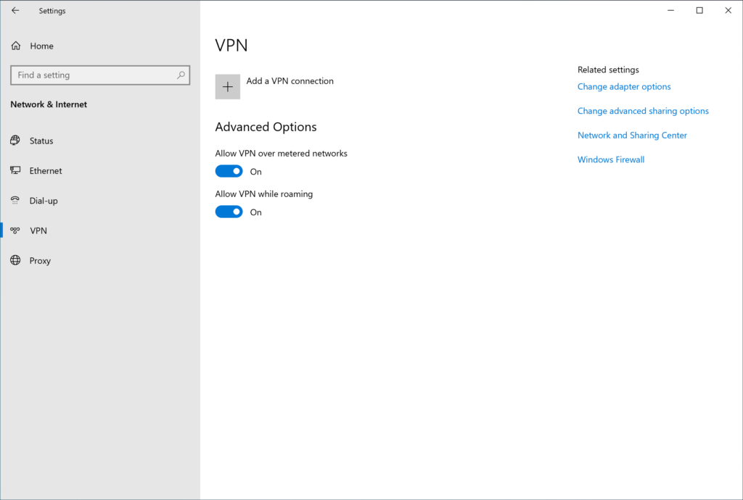
Task: Select the Status network icon
Action: pos(15,141)
